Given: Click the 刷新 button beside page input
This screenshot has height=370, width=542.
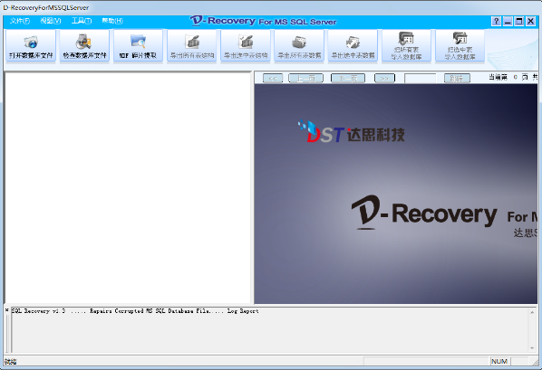Looking at the screenshot, I should click(x=457, y=79).
